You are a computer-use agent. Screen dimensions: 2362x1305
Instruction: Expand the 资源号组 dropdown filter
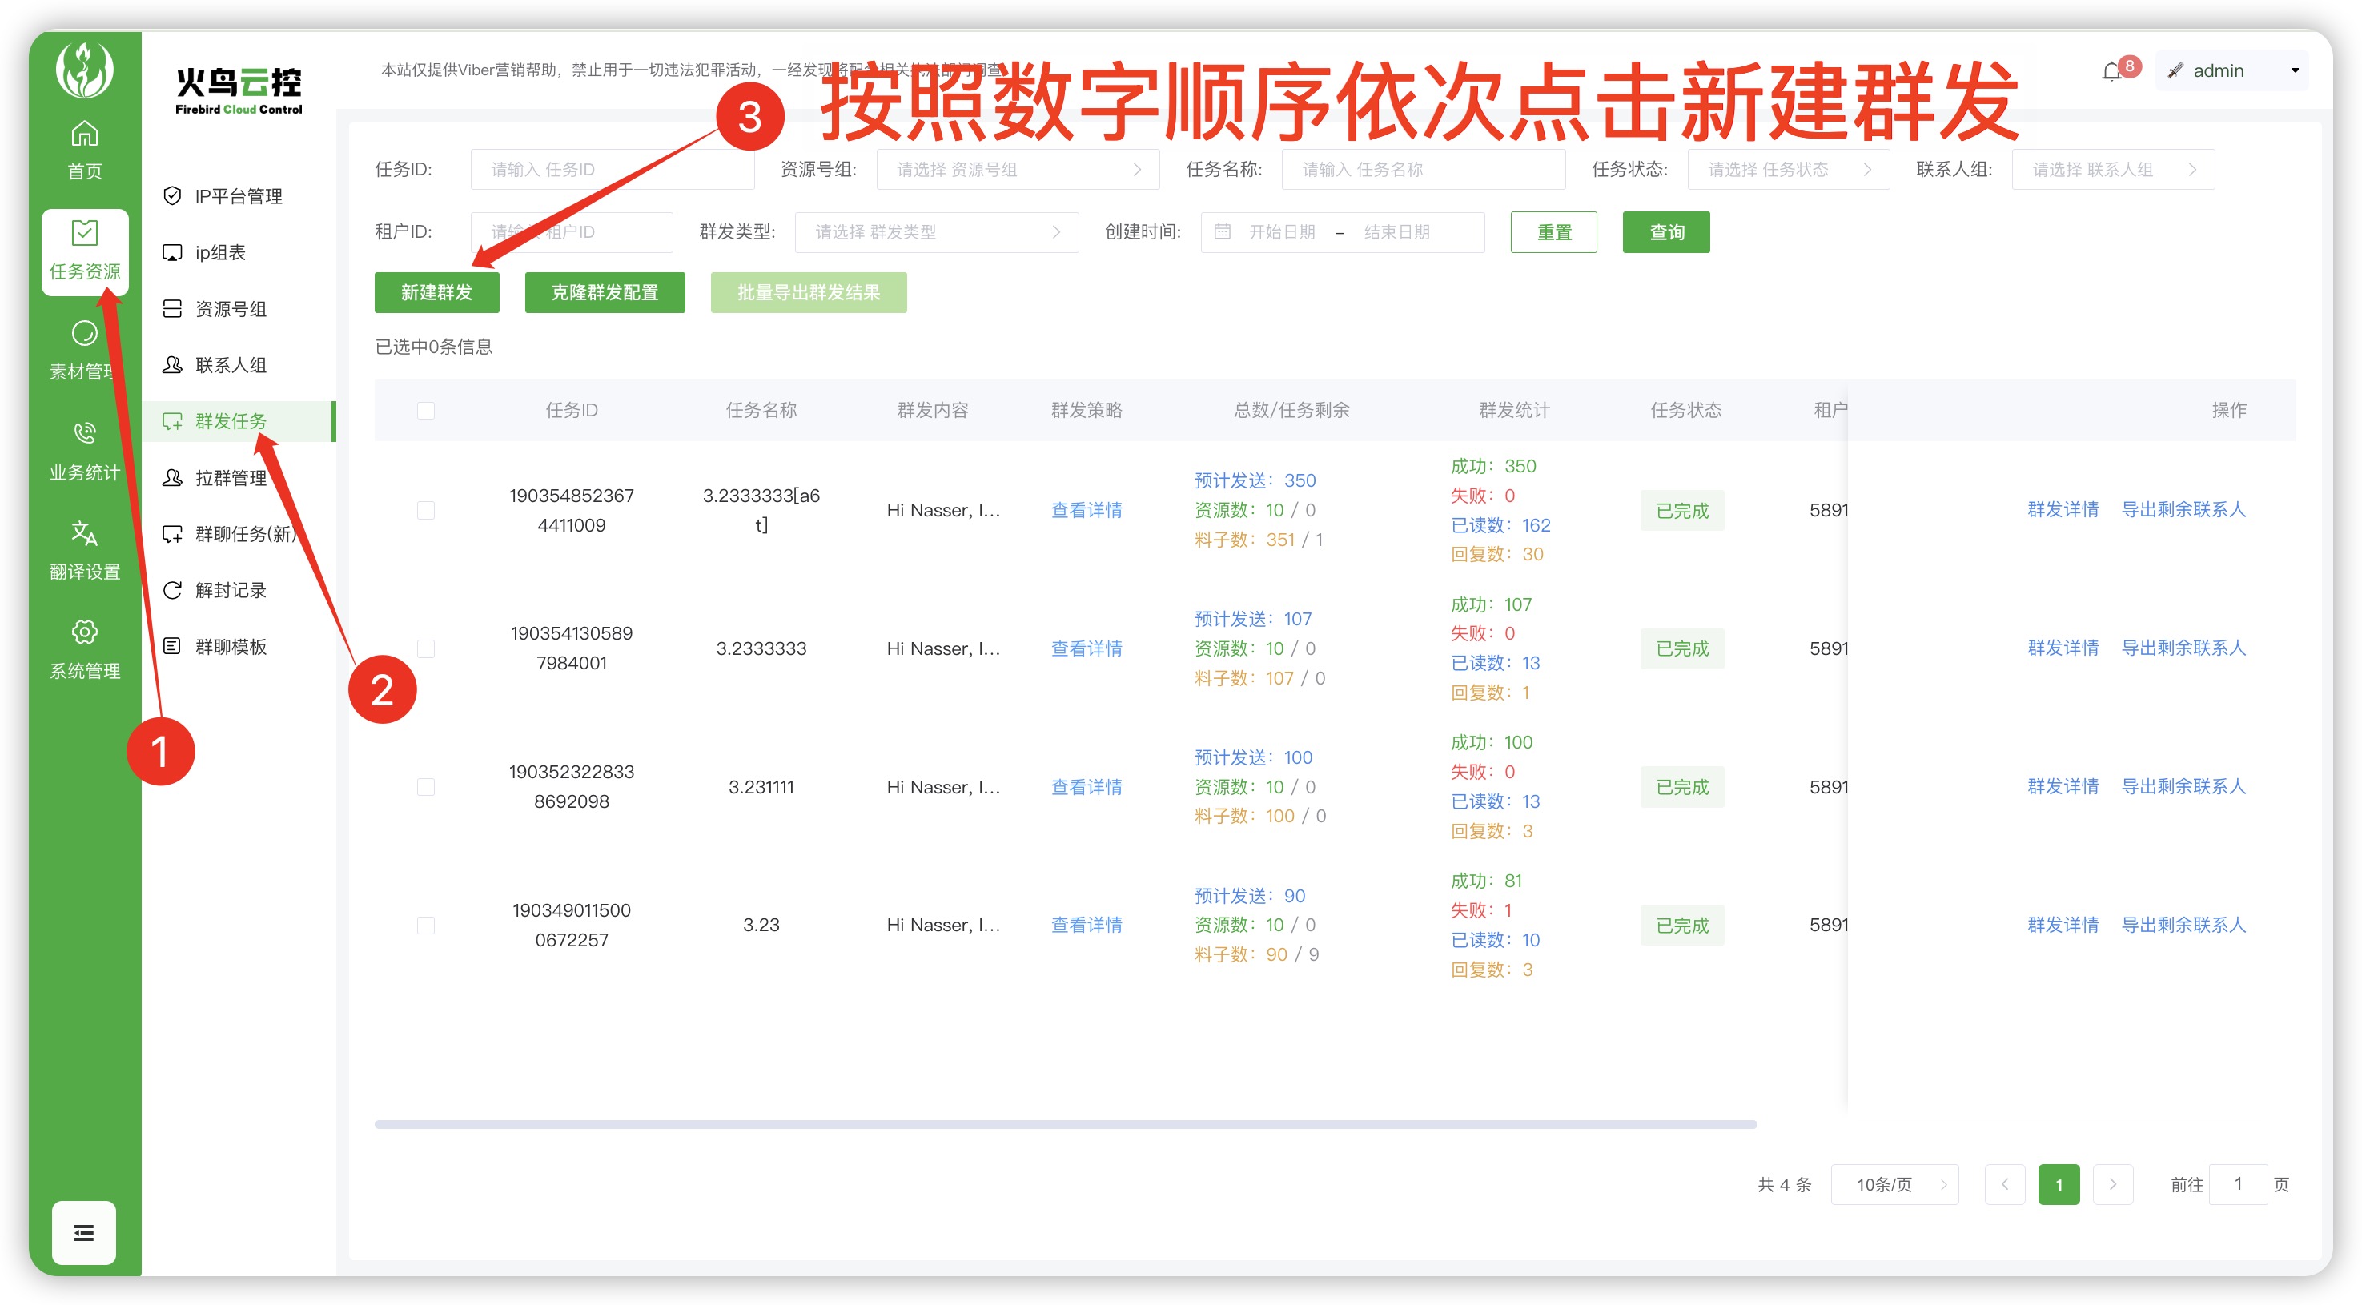coord(1017,170)
